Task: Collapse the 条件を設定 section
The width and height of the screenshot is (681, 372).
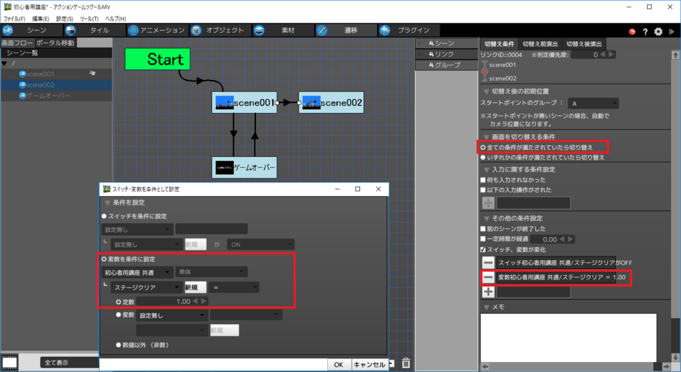Action: point(107,203)
